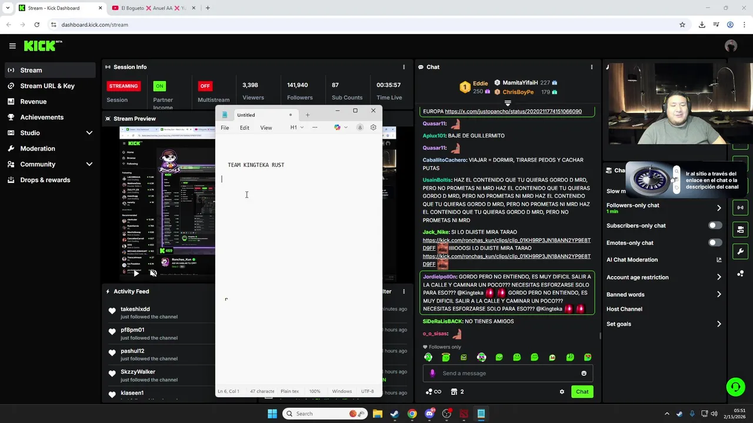Image resolution: width=753 pixels, height=423 pixels.
Task: Click UTF-8 encoding in Notepad status bar
Action: [367, 391]
